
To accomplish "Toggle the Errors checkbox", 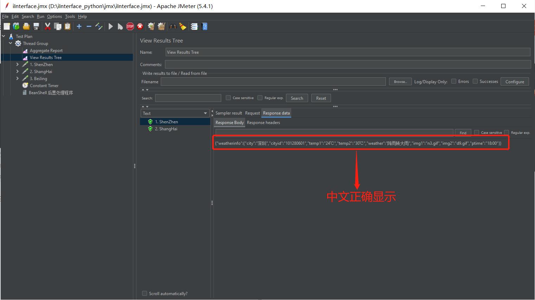I will point(454,81).
